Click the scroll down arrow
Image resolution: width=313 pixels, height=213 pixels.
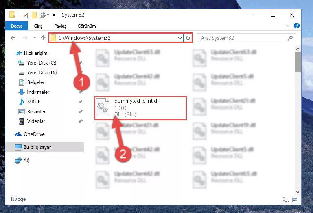point(298,192)
